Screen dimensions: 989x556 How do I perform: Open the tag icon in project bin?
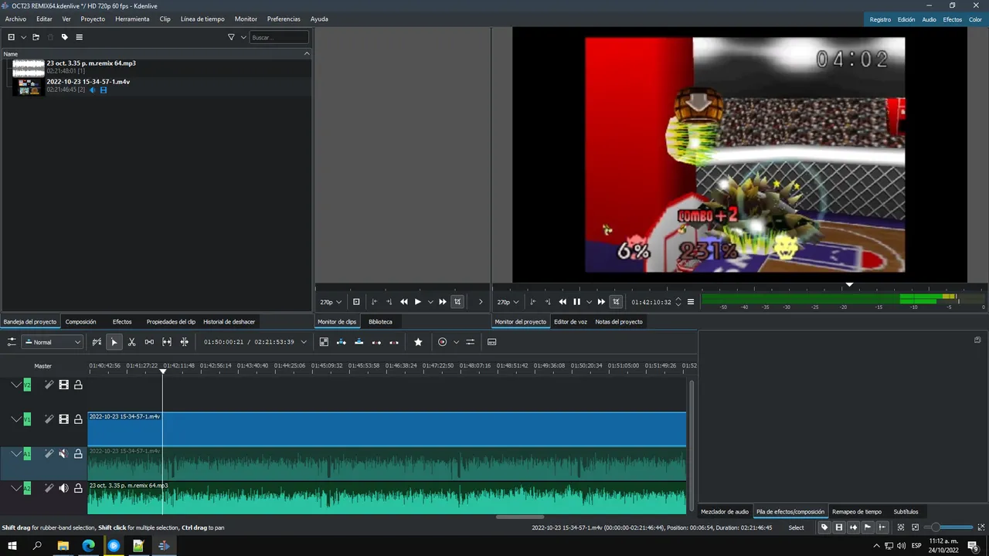coord(64,37)
